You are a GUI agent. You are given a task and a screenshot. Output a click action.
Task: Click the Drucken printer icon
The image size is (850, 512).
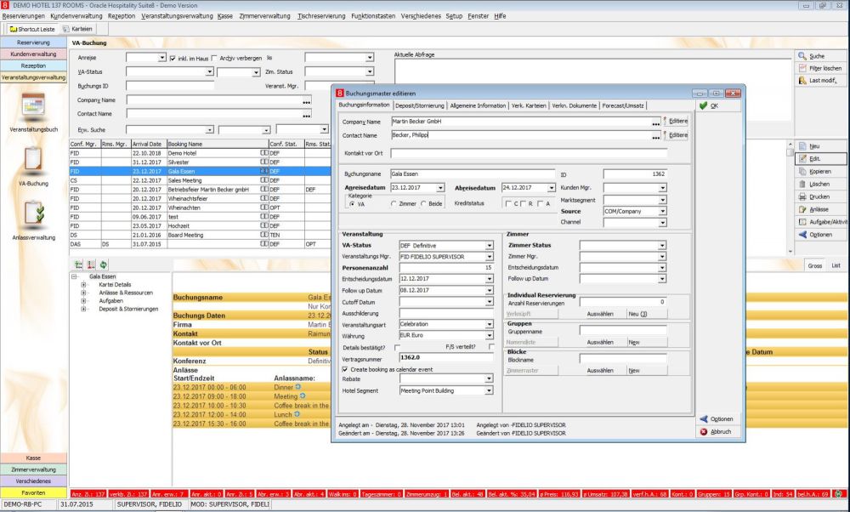[802, 196]
